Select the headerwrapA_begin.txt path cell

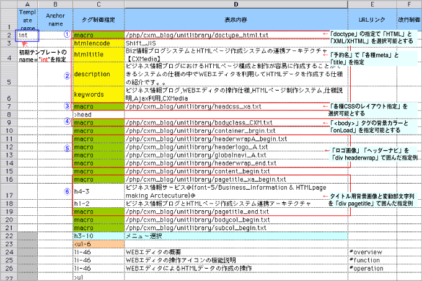tap(236, 139)
